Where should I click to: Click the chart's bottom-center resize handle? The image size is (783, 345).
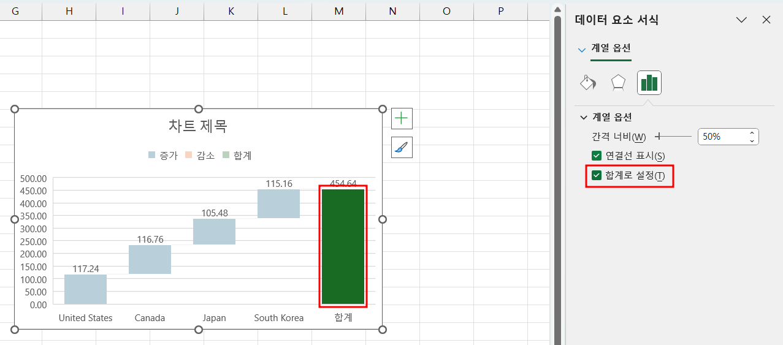199,330
